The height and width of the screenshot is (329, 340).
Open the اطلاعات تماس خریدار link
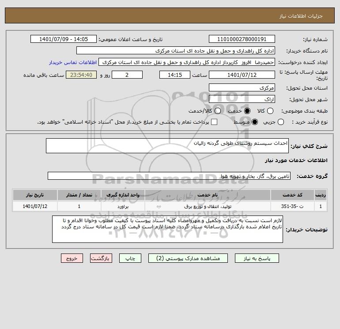(x=73, y=62)
